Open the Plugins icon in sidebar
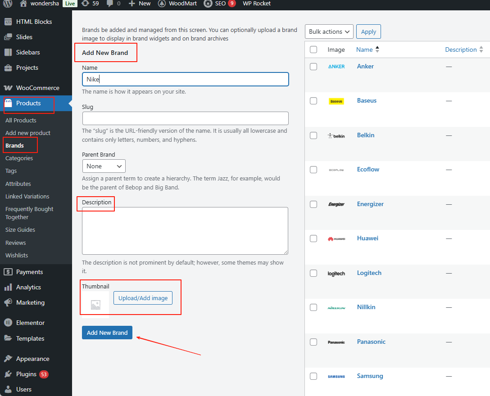This screenshot has width=490, height=396. 8,374
